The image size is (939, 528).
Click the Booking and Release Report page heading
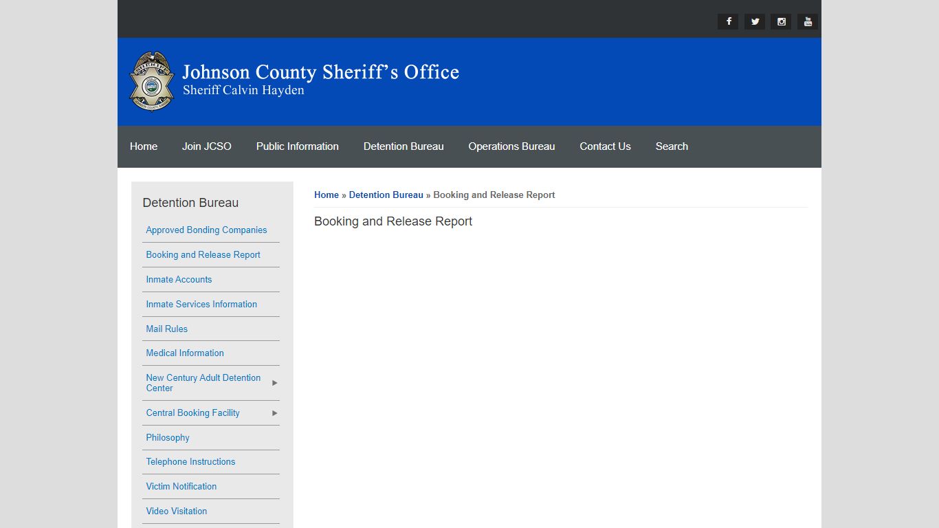393,221
